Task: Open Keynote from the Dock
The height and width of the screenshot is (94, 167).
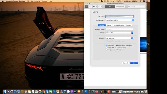Action: 65,92
